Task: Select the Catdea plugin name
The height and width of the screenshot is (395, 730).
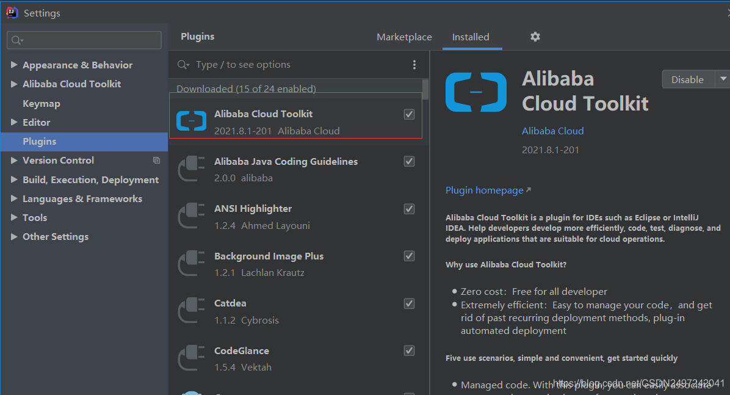Action: click(230, 303)
